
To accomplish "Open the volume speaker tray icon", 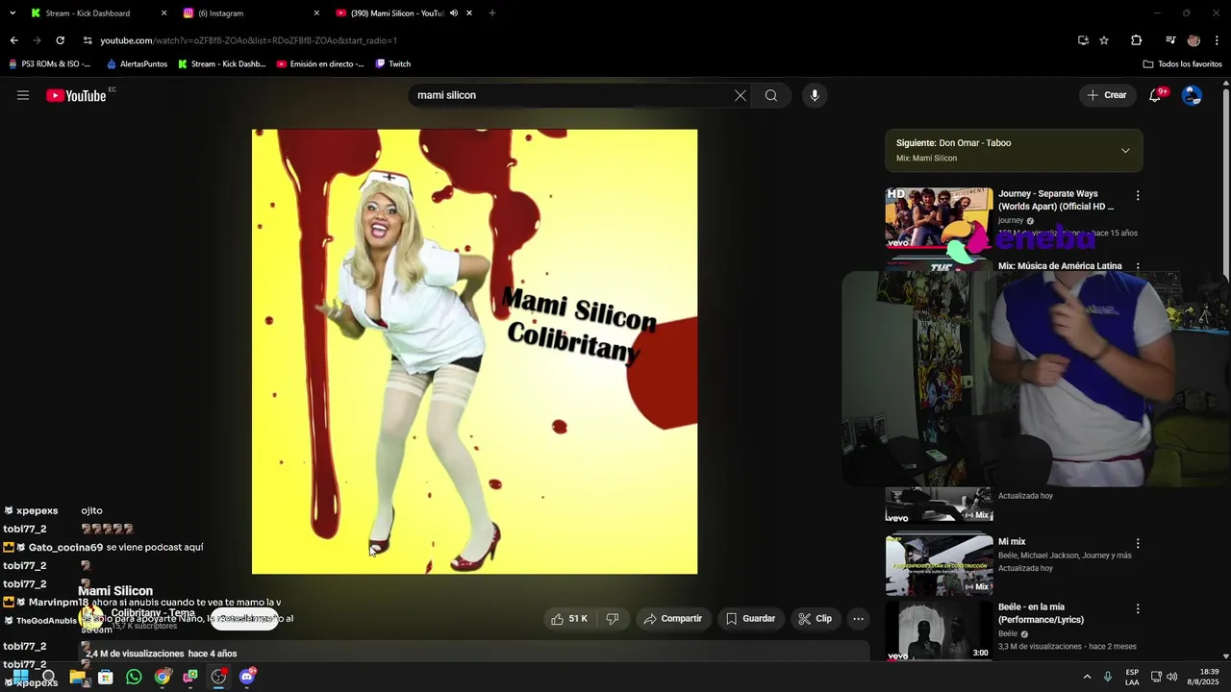I will click(x=1171, y=677).
